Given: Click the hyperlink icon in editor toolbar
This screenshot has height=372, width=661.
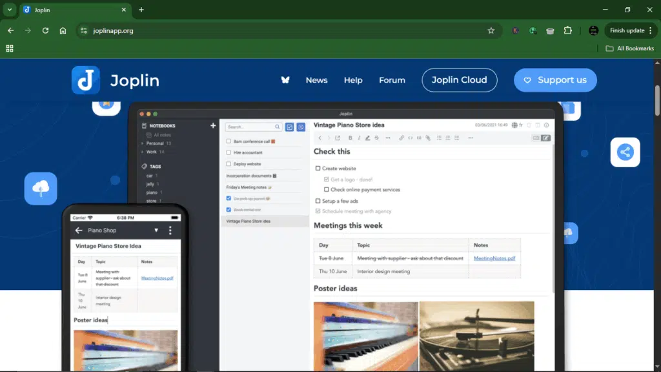Looking at the screenshot, I should coord(402,138).
